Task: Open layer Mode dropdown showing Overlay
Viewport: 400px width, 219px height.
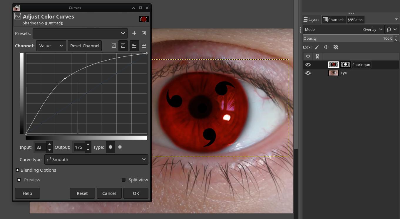Action: tap(344, 29)
